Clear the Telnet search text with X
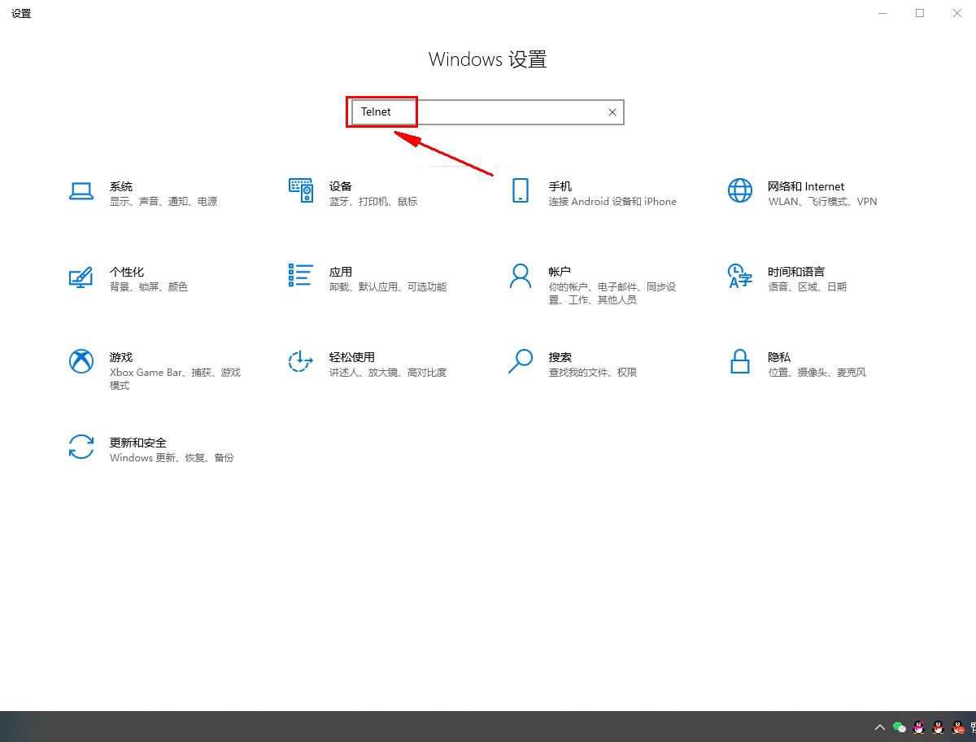 coord(612,112)
